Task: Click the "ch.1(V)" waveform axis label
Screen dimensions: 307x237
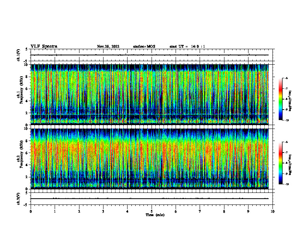Action: point(18,55)
